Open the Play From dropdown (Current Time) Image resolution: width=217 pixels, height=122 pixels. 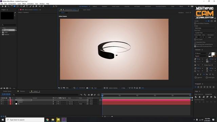205,33
